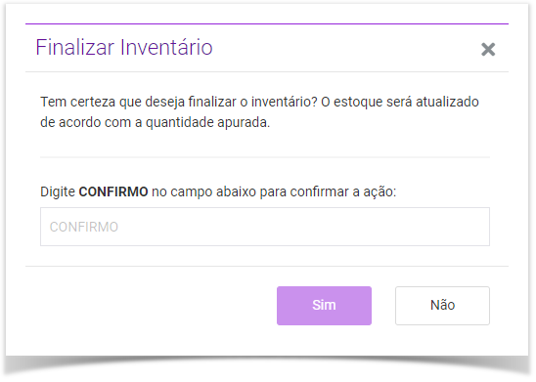This screenshot has height=382, width=536.
Task: Click the 'O estoque será atualizado' text
Action: pos(400,102)
